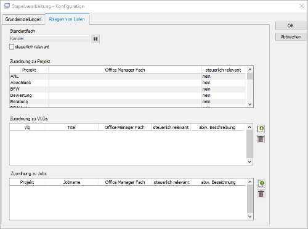This screenshot has width=308, height=229.
Task: Click Jobs list scroll down arrow
Action: [249, 217]
